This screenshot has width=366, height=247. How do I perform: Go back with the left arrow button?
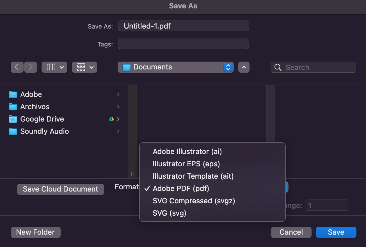pos(17,67)
